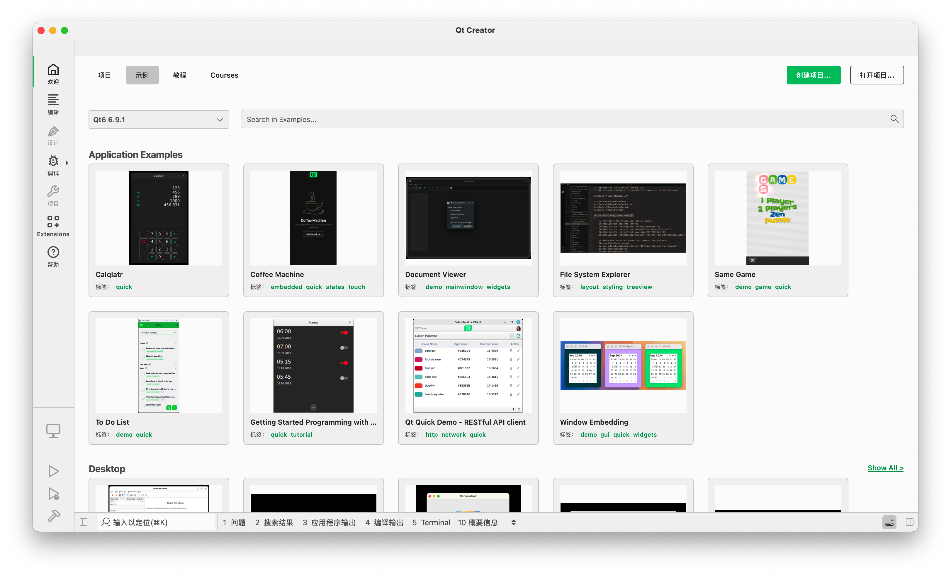
Task: Open the 概要信息 output pane
Action: click(478, 523)
